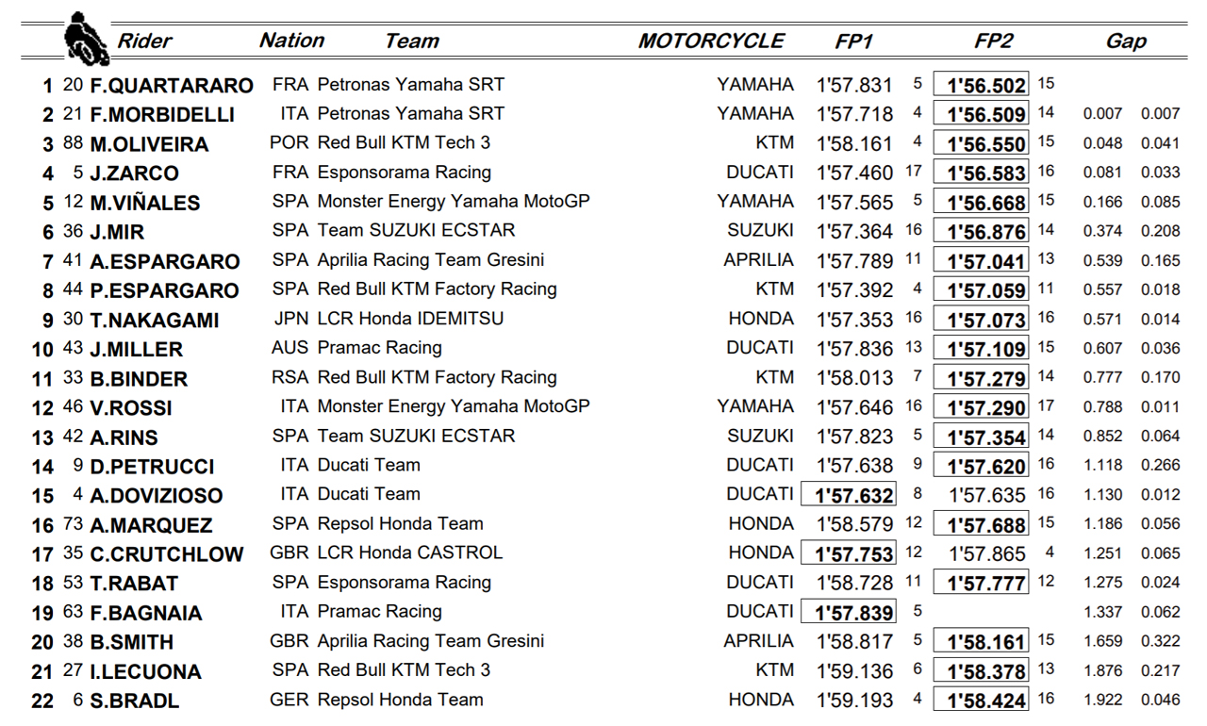Click the APRILIA label for A.ESPARGARO
The width and height of the screenshot is (1207, 726).
pos(758,259)
